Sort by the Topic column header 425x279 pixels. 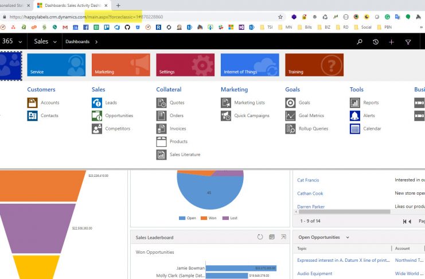(302, 249)
